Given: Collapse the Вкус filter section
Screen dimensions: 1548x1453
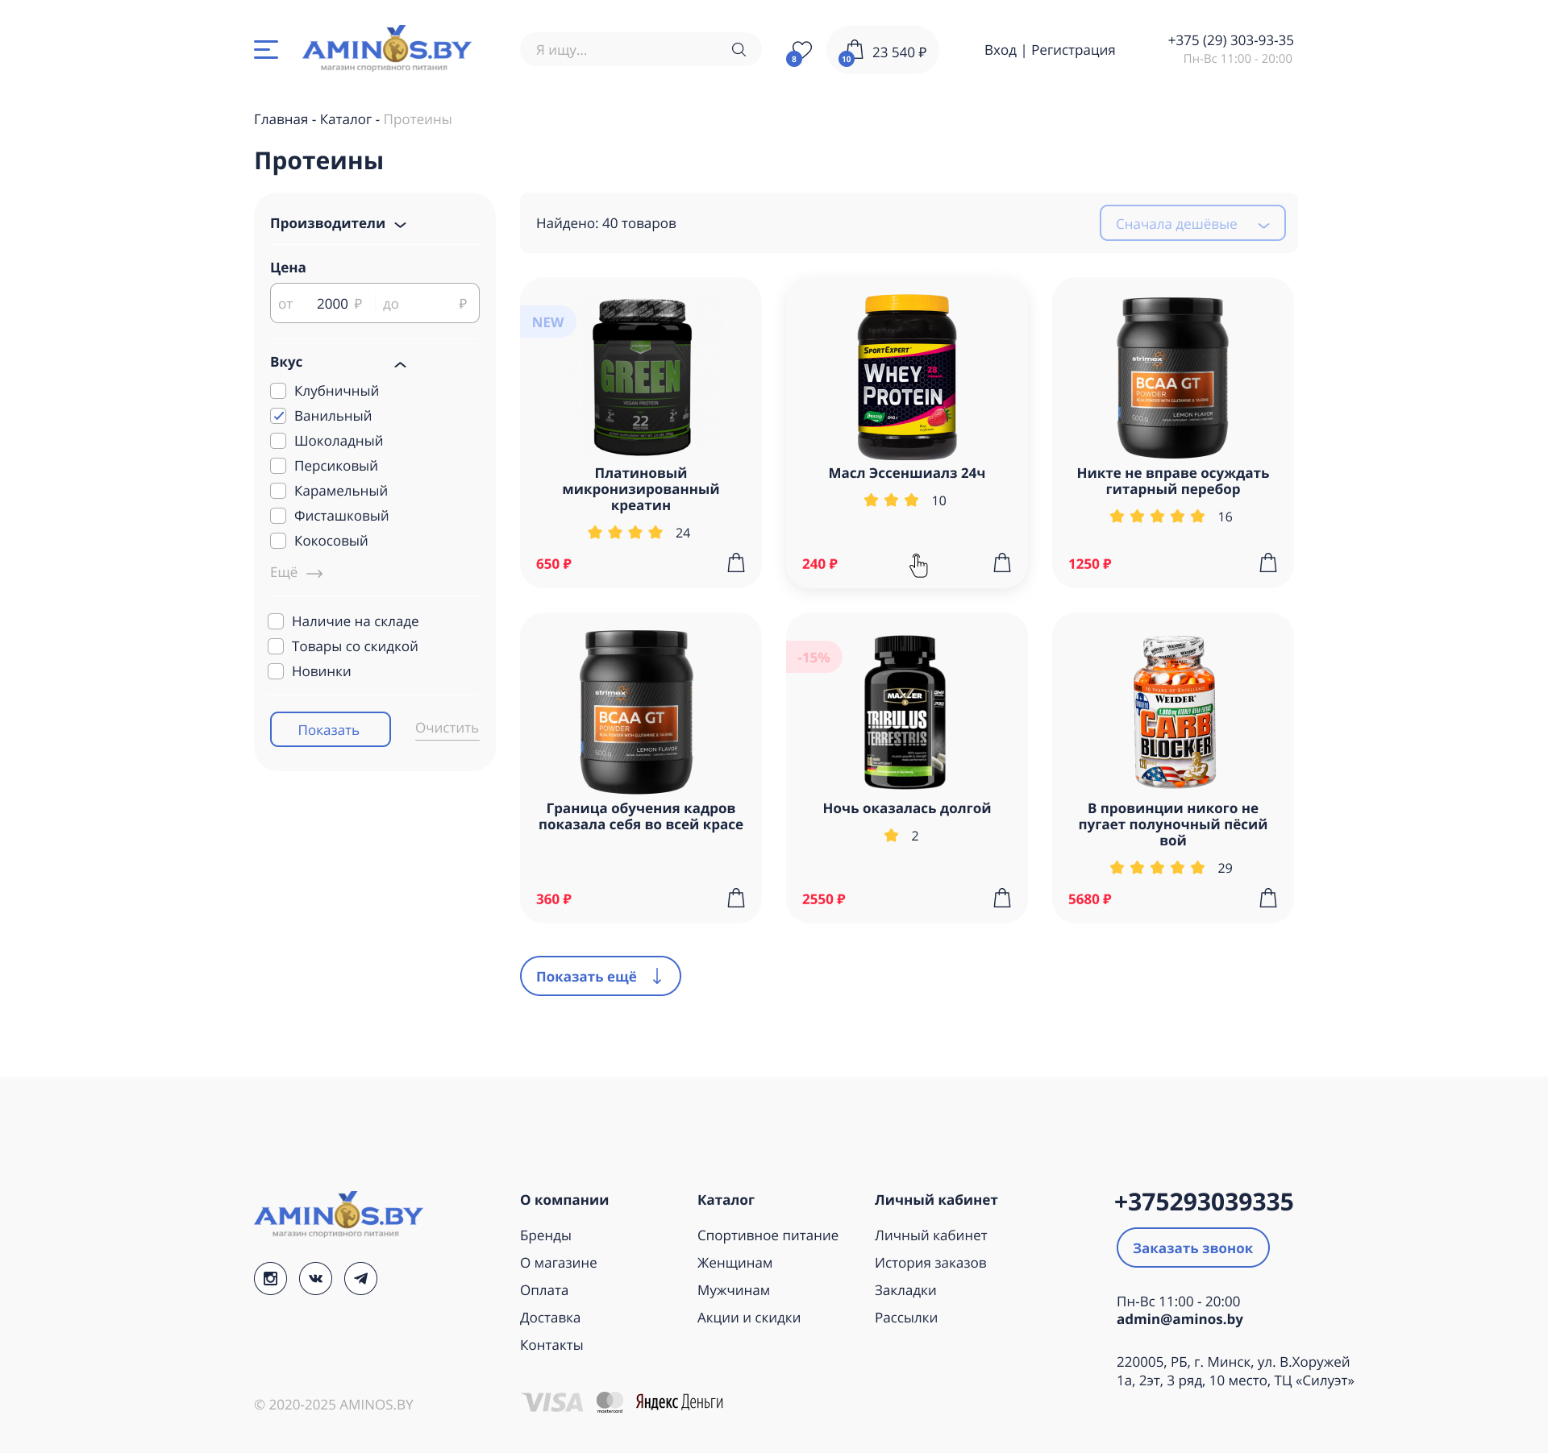Looking at the screenshot, I should coord(400,364).
